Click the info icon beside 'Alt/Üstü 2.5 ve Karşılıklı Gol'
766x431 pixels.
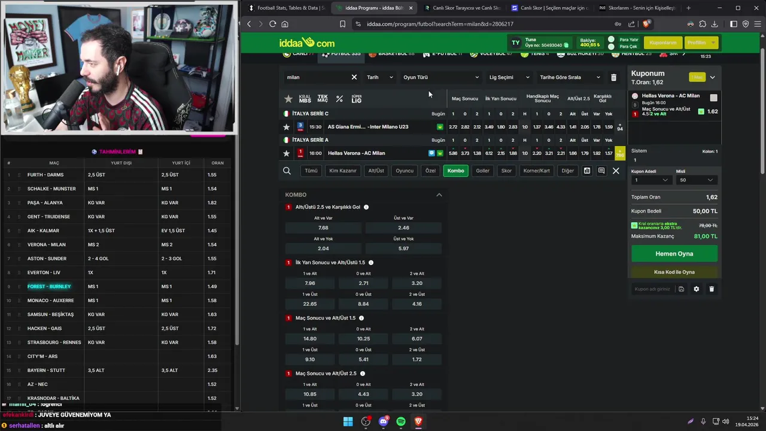pos(366,207)
